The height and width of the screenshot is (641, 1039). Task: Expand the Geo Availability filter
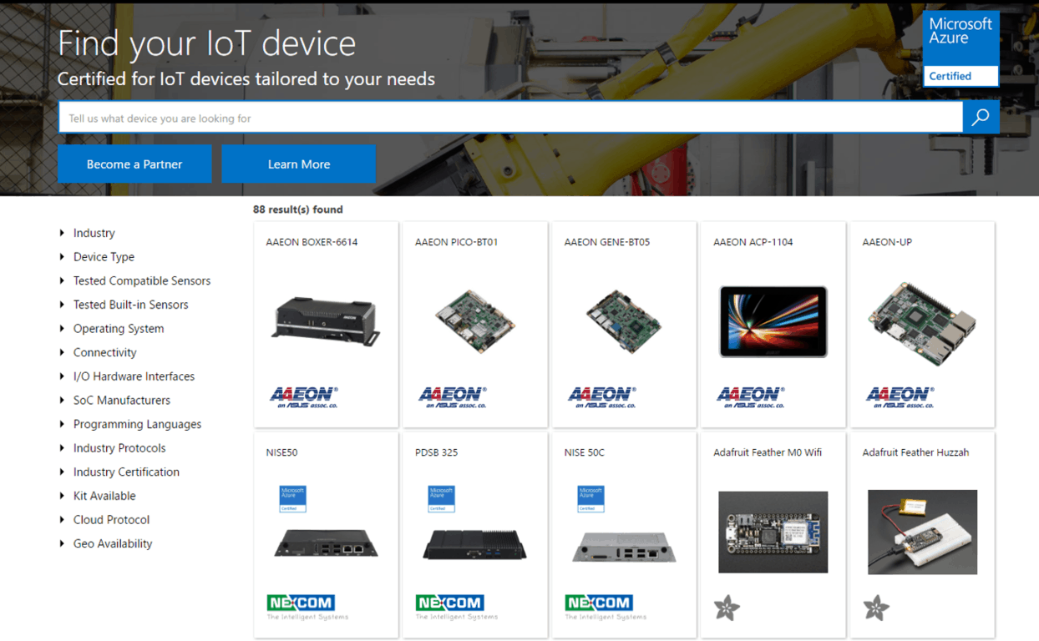pos(113,543)
